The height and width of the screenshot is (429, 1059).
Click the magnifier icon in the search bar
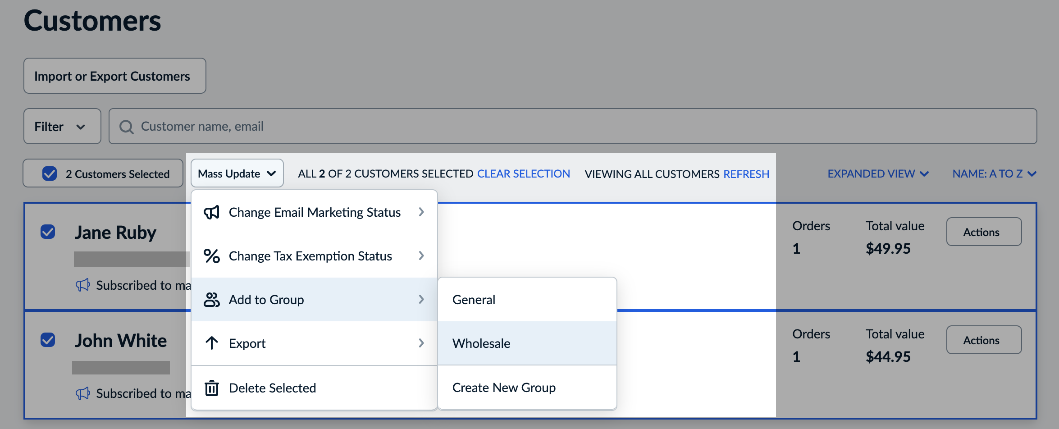tap(127, 127)
